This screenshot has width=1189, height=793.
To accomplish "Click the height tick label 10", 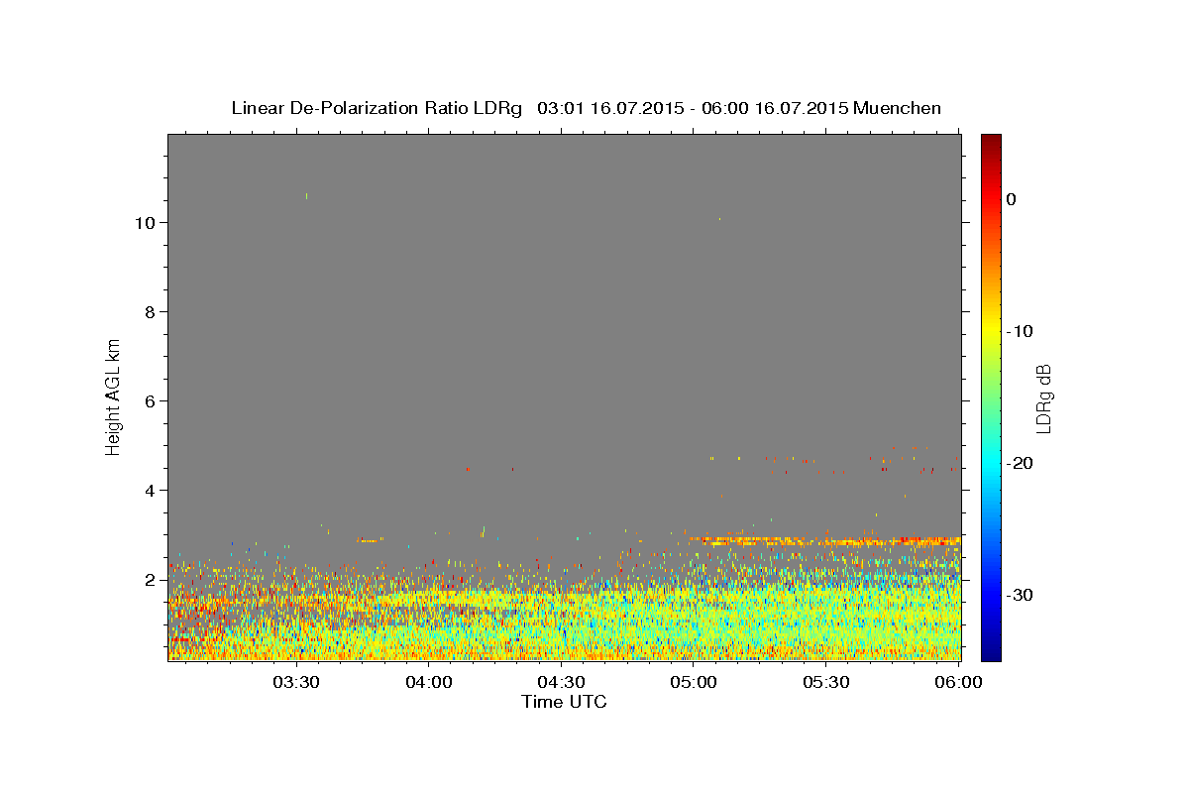I will click(146, 222).
